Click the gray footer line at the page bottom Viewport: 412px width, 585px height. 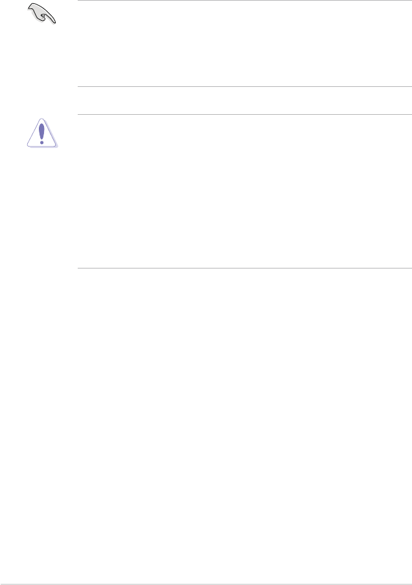[206, 584]
